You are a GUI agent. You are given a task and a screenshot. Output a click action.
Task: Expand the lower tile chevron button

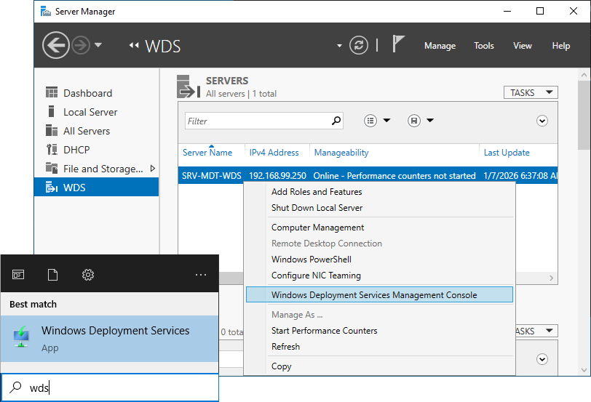pos(542,359)
